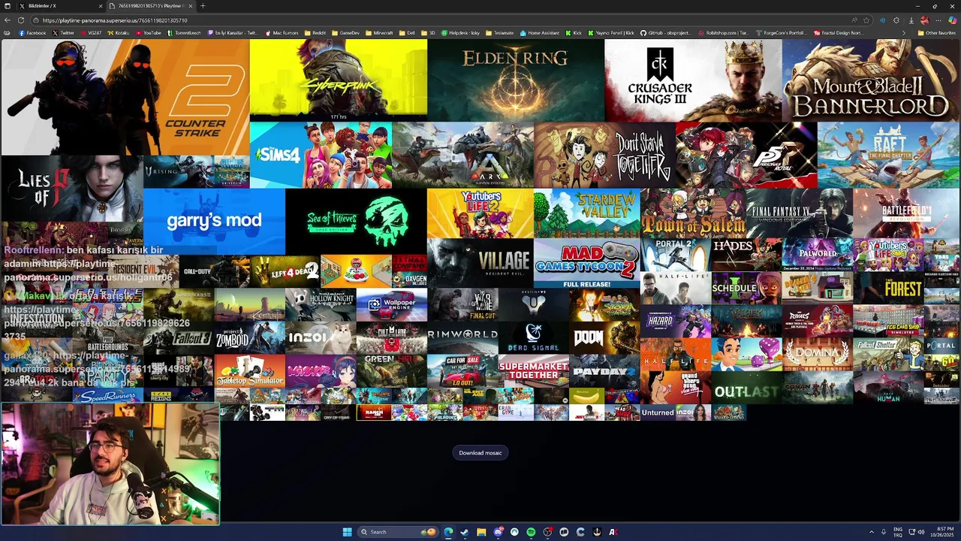The image size is (961, 541).
Task: Open the Kotaku bookmark
Action: (x=118, y=33)
